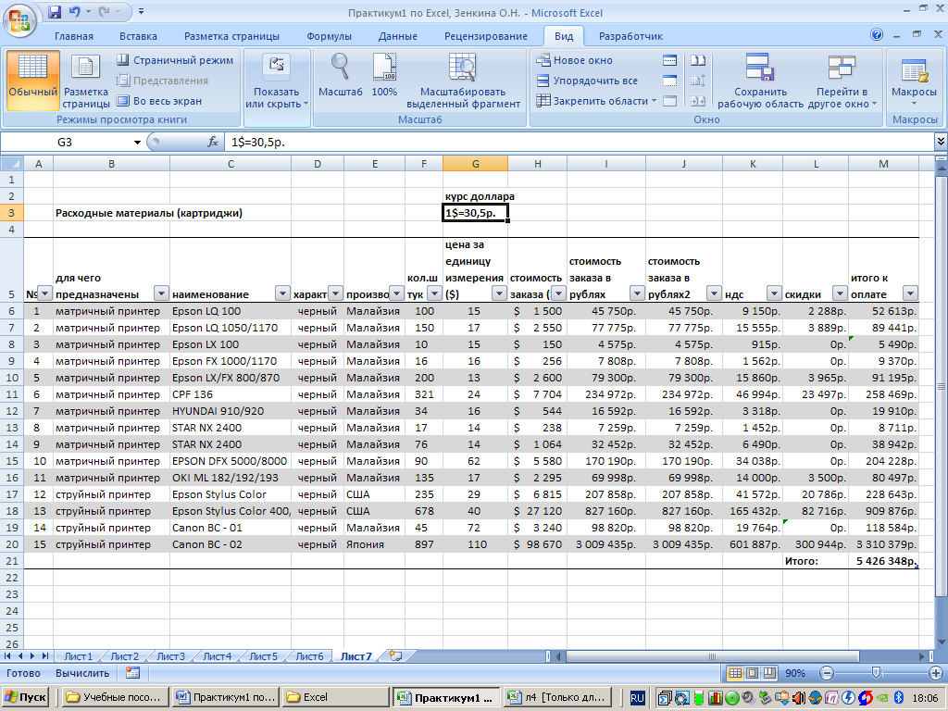This screenshot has width=948, height=711.
Task: Click the Save diskette icon in the quick access toolbar
Action: pyautogui.click(x=55, y=12)
